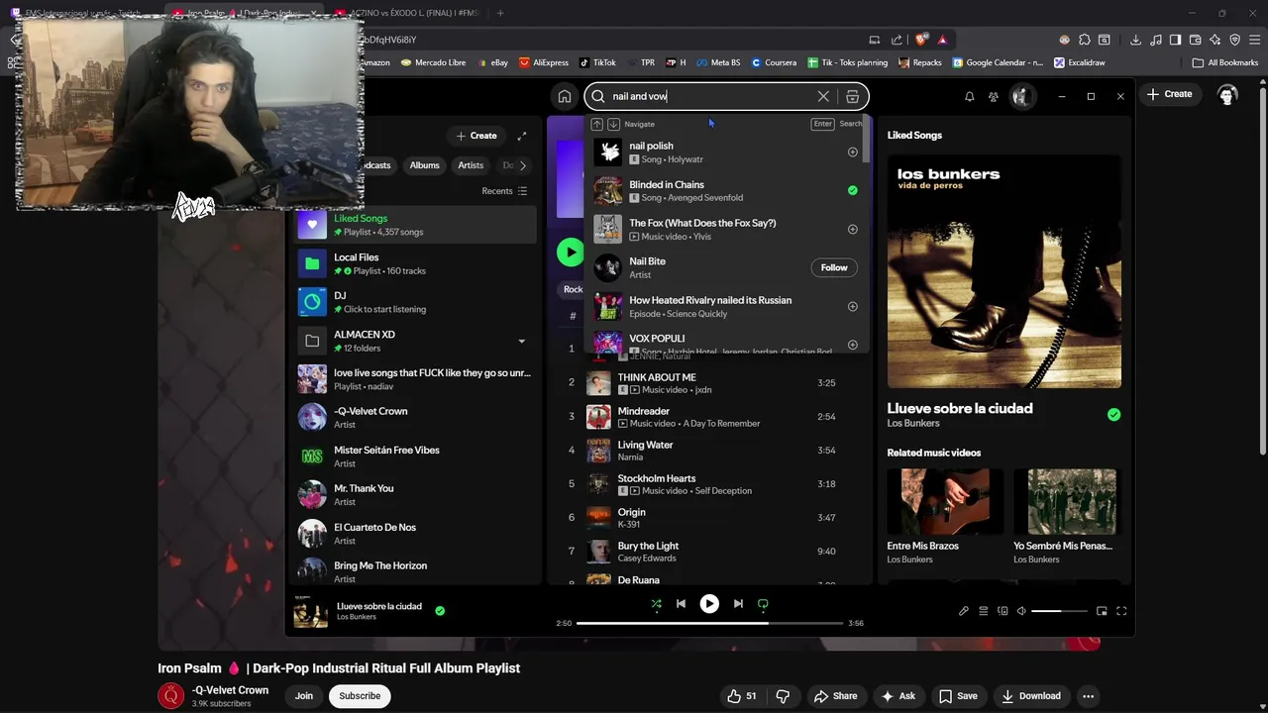Open Spotify profile avatar menu

(x=1021, y=96)
